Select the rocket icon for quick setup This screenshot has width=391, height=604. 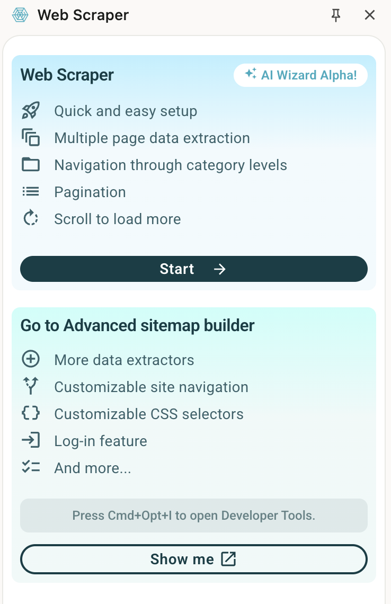click(x=31, y=111)
